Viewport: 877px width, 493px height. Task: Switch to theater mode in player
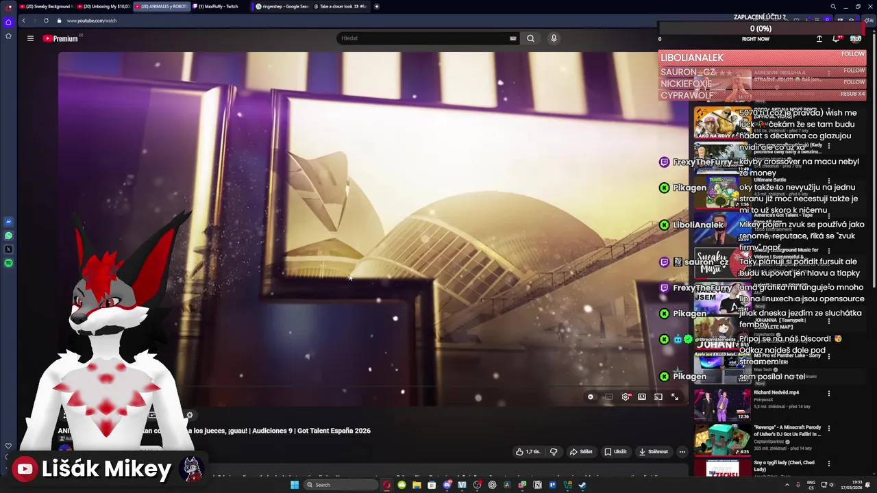pos(642,397)
